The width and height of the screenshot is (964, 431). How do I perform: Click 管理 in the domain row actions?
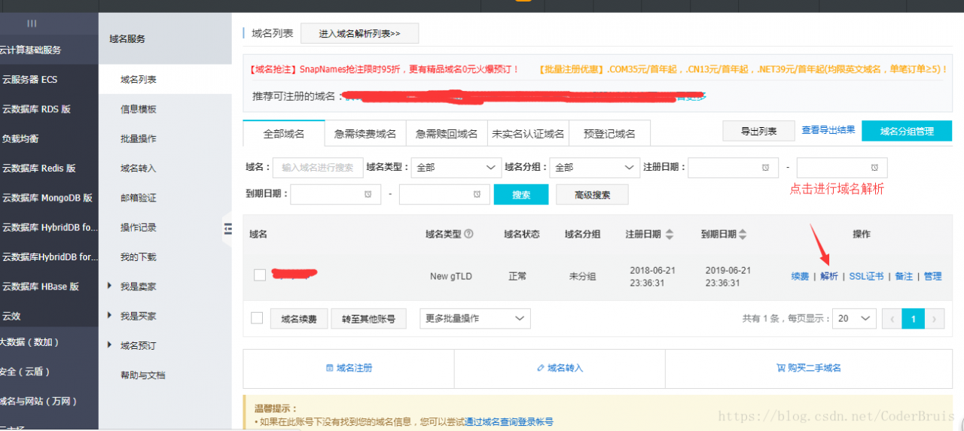tap(932, 276)
